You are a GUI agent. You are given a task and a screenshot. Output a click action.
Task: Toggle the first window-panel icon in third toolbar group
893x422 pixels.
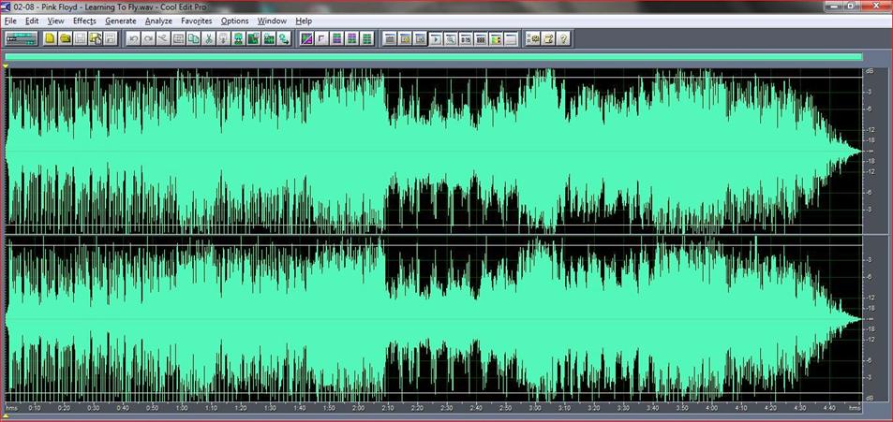coord(390,38)
